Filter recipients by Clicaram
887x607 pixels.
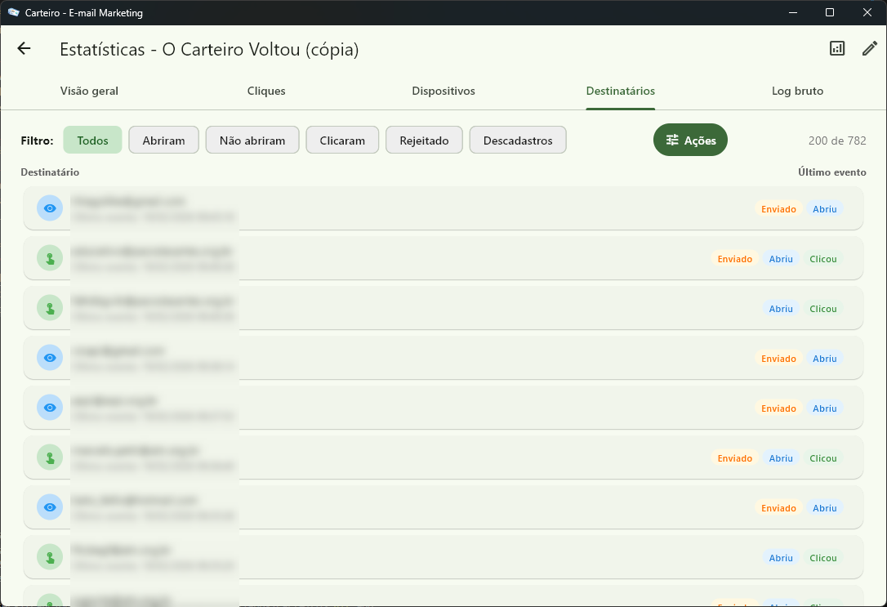coord(342,141)
